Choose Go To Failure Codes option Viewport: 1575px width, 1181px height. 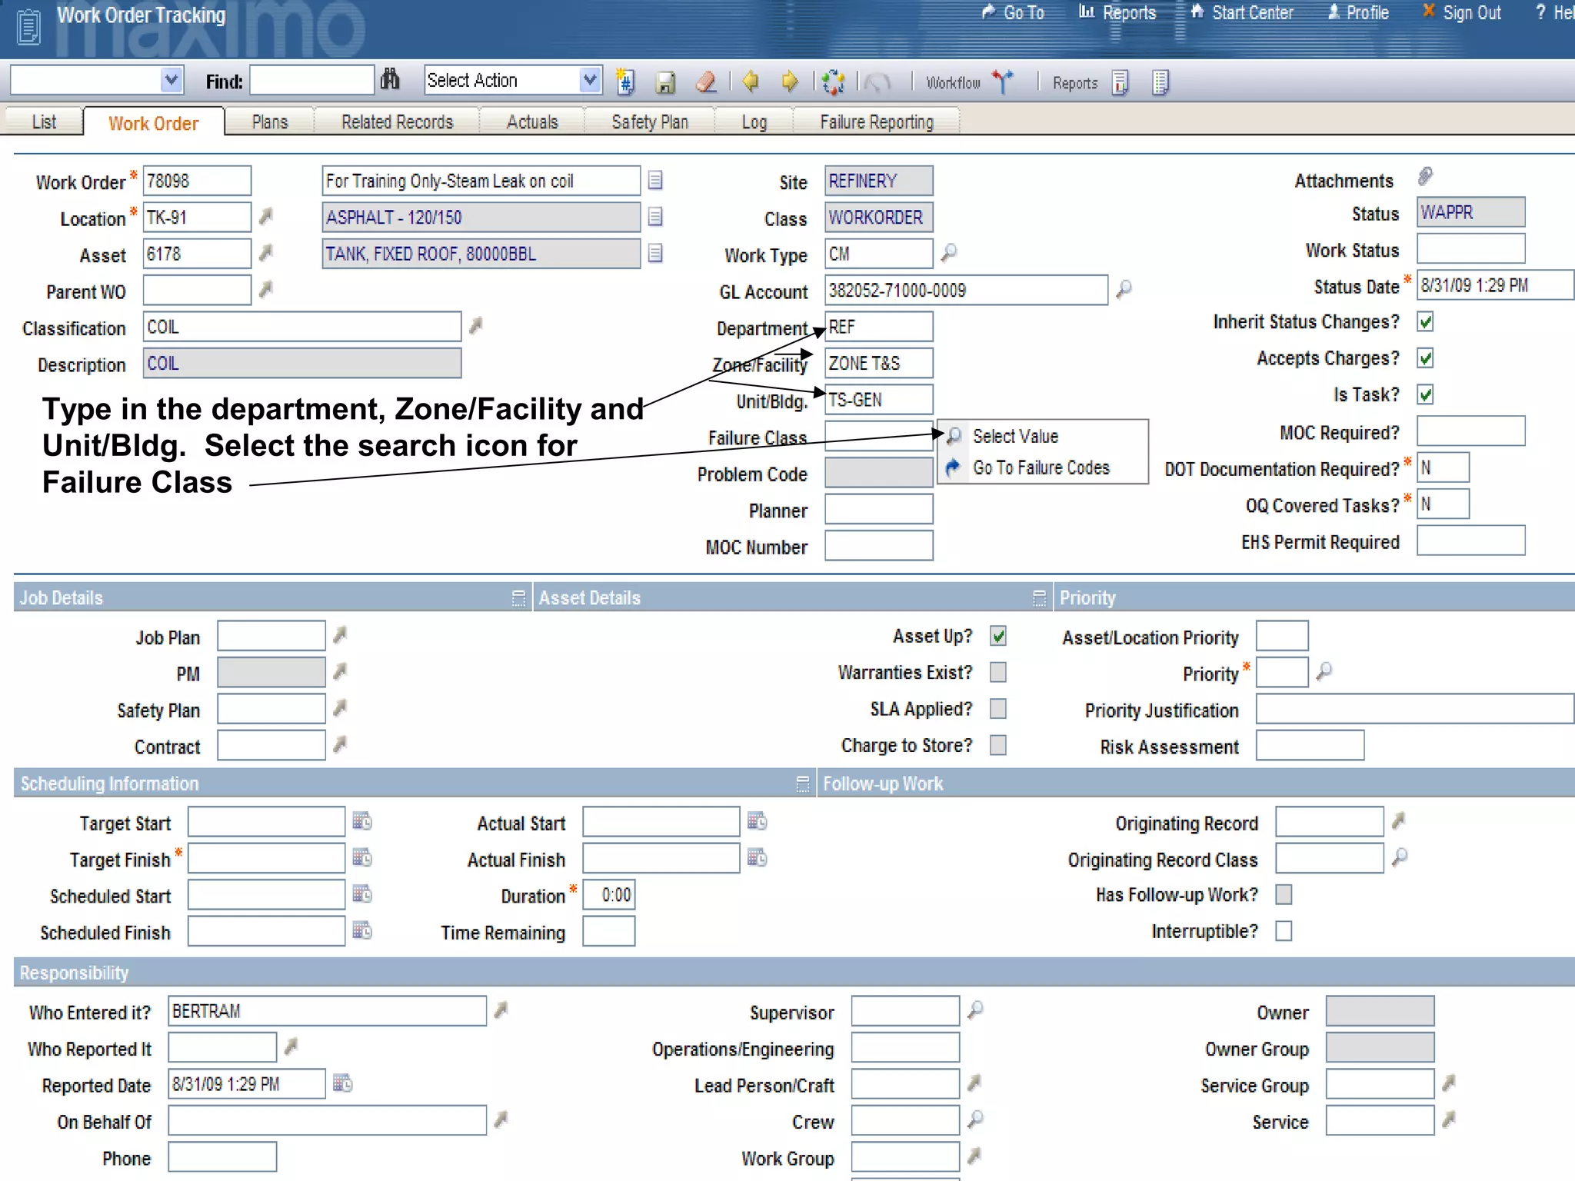[1041, 467]
